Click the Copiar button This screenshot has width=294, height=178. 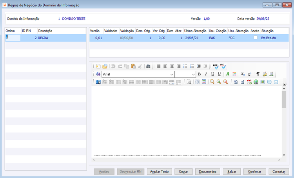click(x=183, y=171)
